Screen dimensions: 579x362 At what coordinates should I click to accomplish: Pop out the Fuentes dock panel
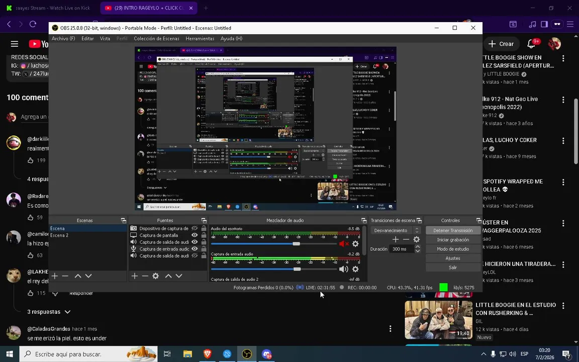(204, 221)
